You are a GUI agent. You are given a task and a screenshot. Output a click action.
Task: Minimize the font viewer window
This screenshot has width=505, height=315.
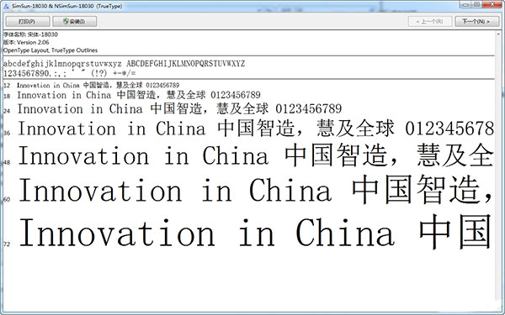pyautogui.click(x=465, y=4)
